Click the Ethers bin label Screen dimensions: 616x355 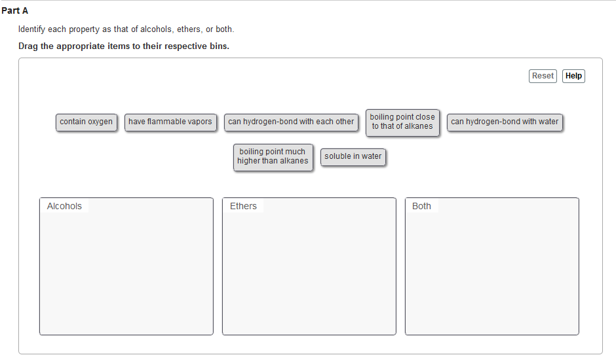click(x=243, y=206)
